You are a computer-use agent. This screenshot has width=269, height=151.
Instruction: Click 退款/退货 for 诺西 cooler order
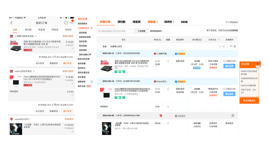(x=180, y=61)
